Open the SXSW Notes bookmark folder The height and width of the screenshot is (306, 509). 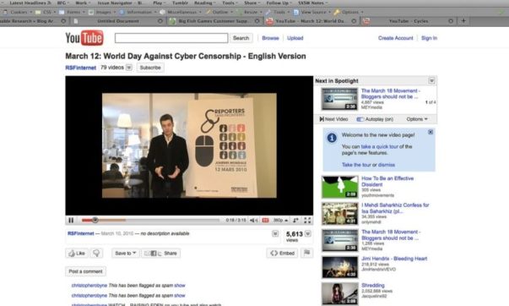[x=312, y=3]
